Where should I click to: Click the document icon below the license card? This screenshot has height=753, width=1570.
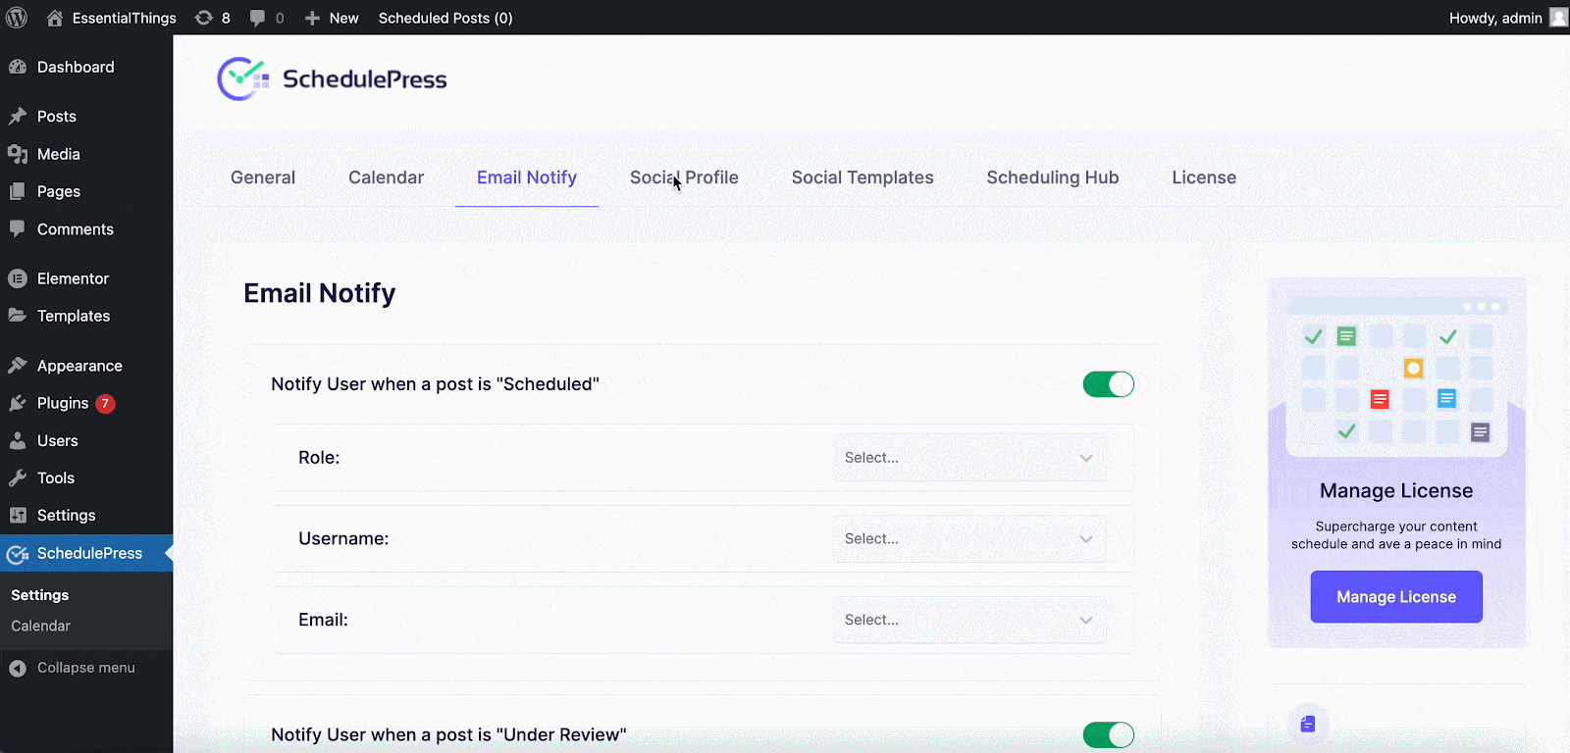[1308, 724]
